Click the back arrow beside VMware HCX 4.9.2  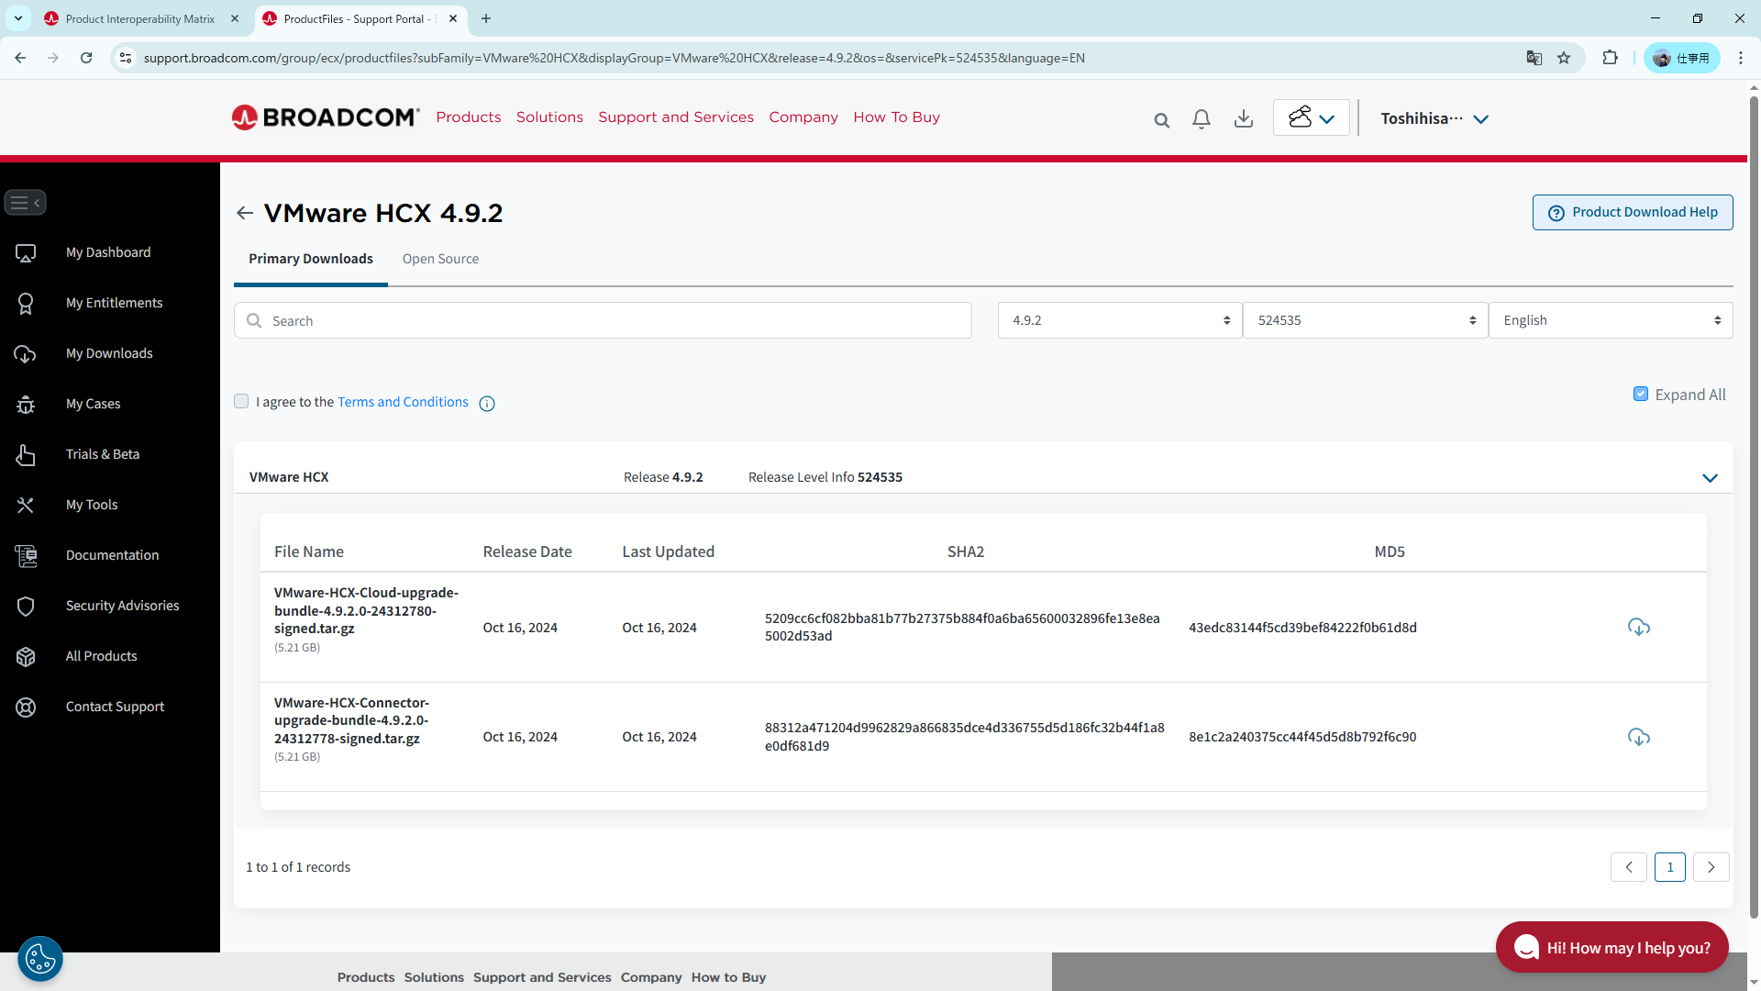pyautogui.click(x=244, y=213)
